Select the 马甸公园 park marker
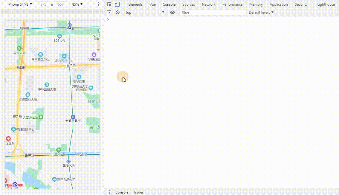 [x=19, y=48]
